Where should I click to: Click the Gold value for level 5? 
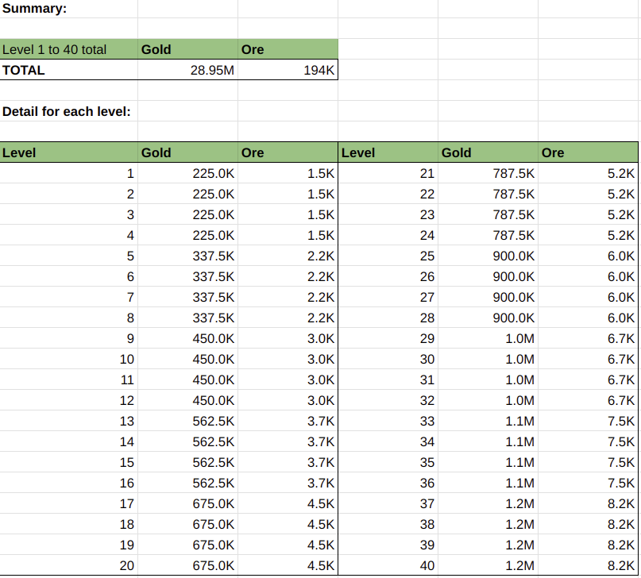pos(188,256)
